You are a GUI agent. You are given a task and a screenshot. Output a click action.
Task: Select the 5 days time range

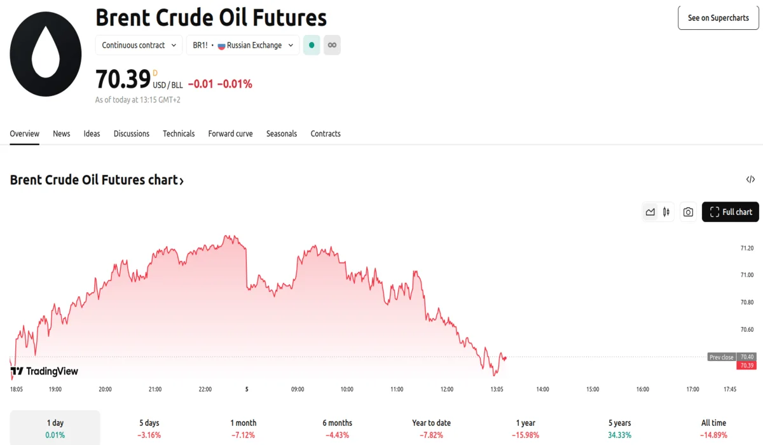pyautogui.click(x=149, y=428)
